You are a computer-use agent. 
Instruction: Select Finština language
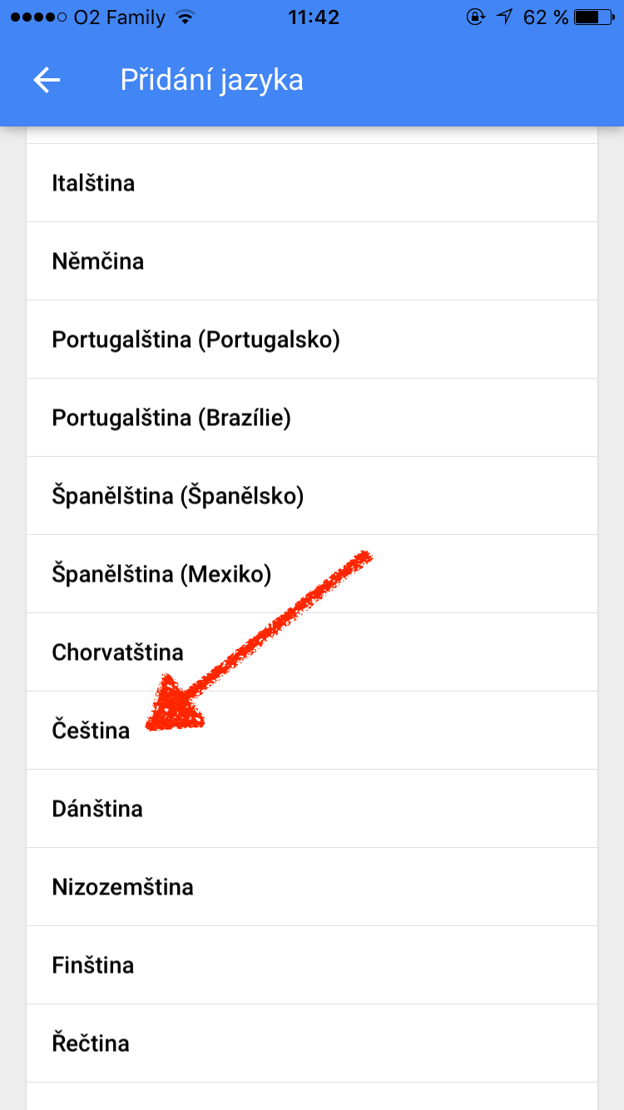pyautogui.click(x=92, y=965)
